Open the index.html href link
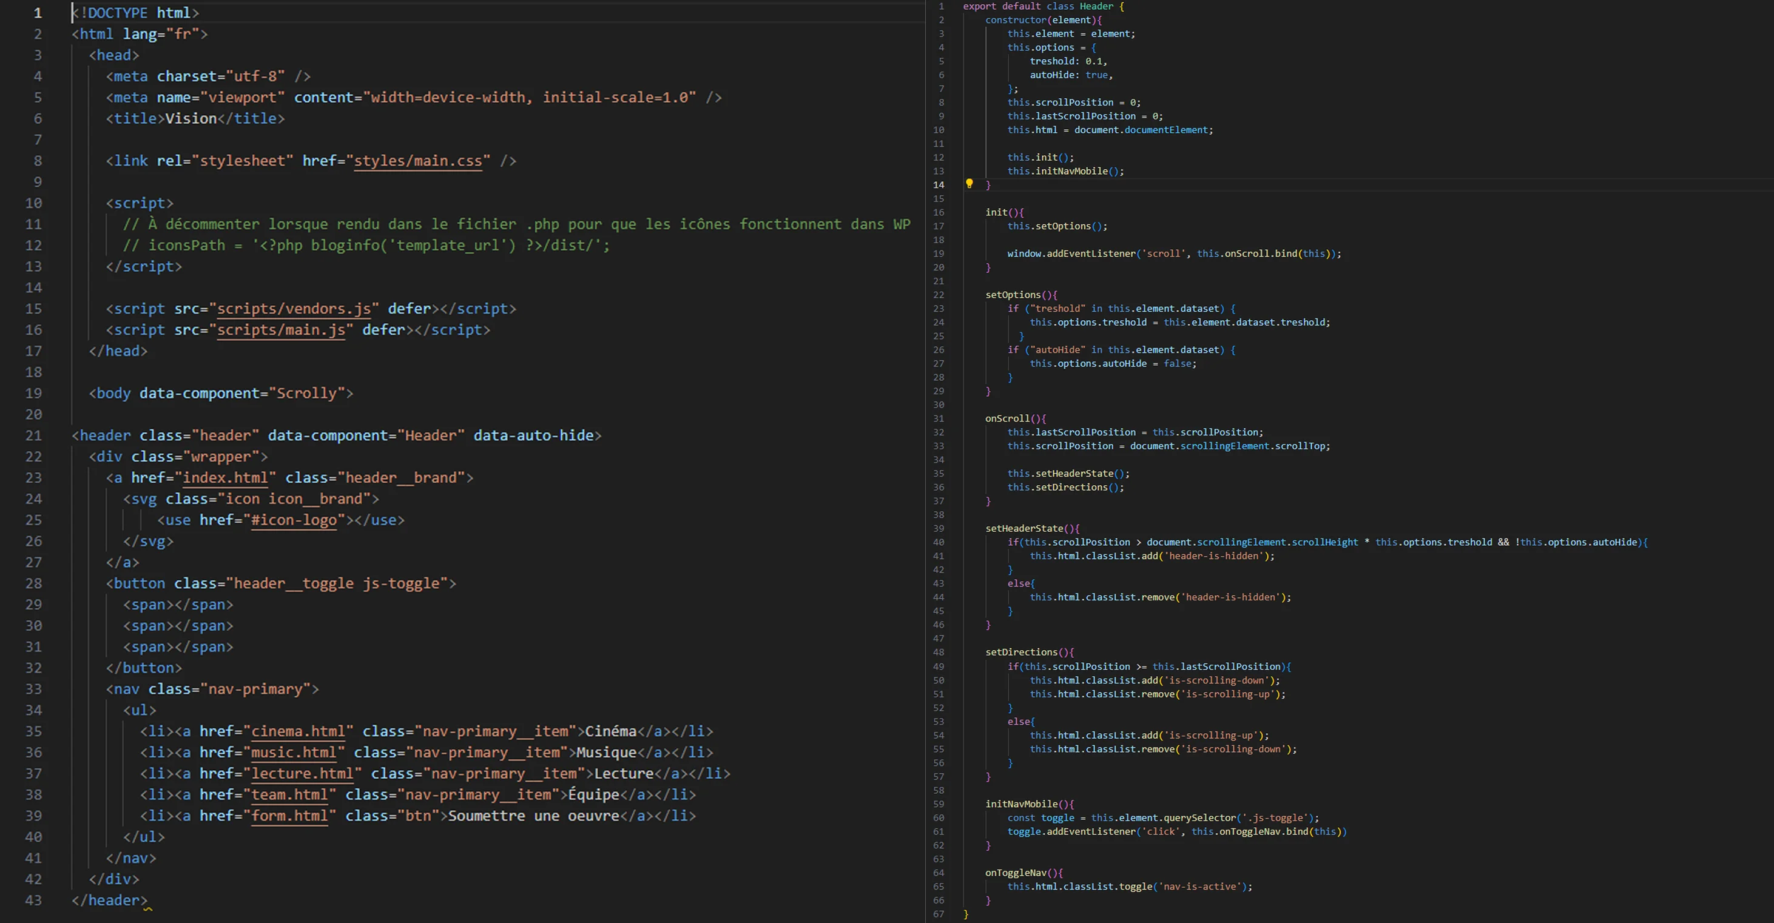 [225, 478]
